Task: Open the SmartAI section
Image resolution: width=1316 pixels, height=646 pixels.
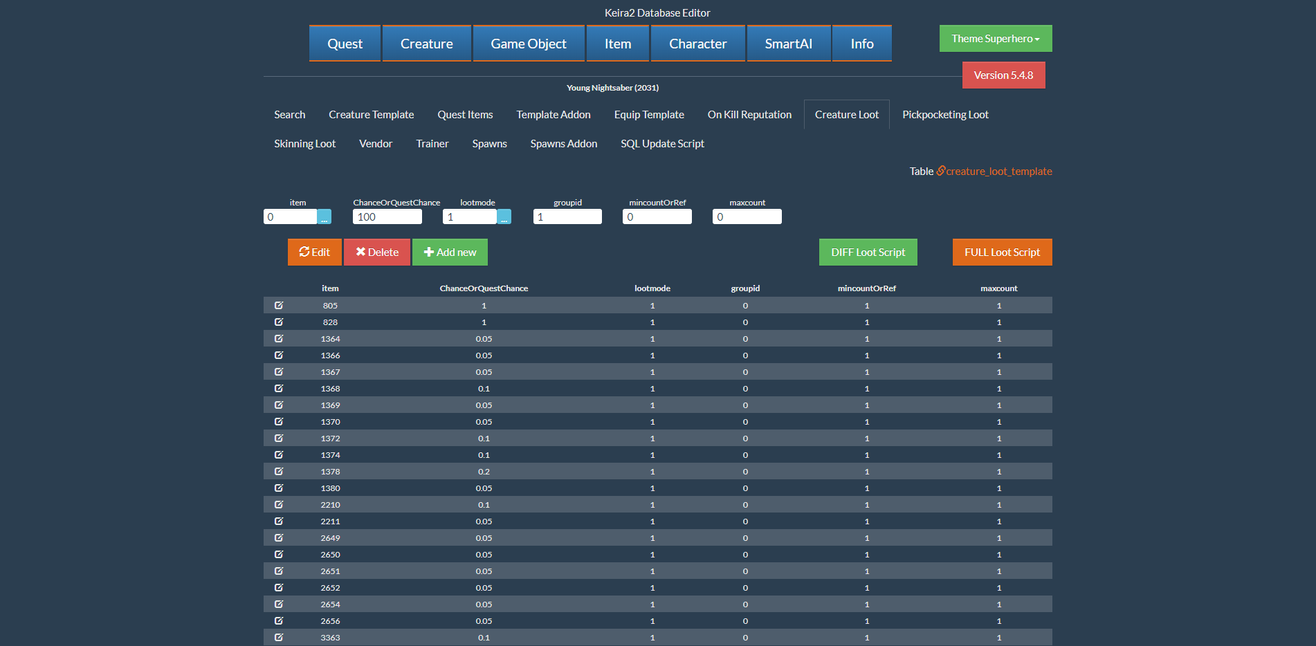Action: point(789,44)
